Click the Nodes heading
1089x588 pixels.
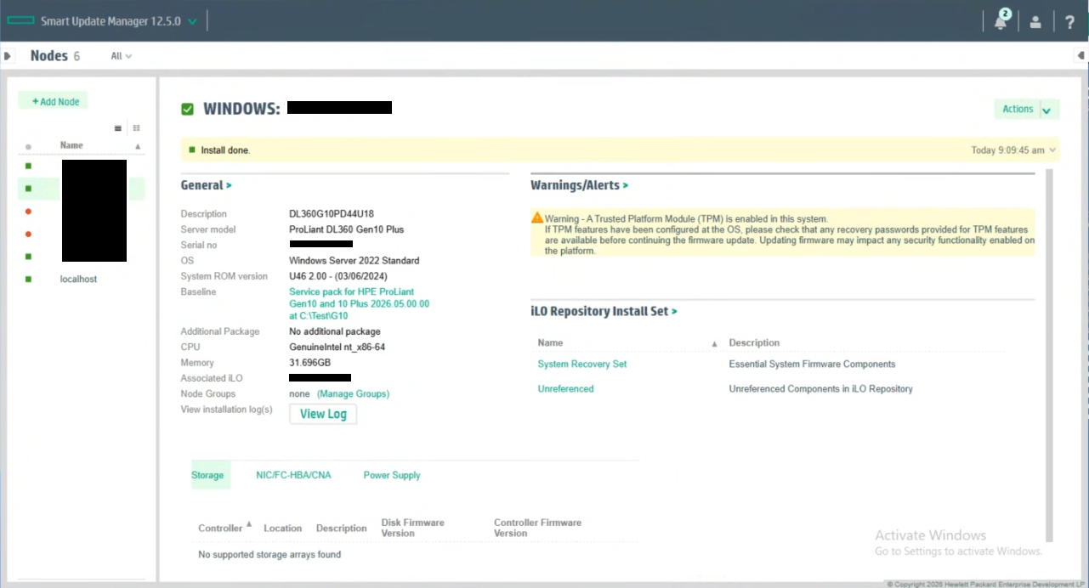48,56
